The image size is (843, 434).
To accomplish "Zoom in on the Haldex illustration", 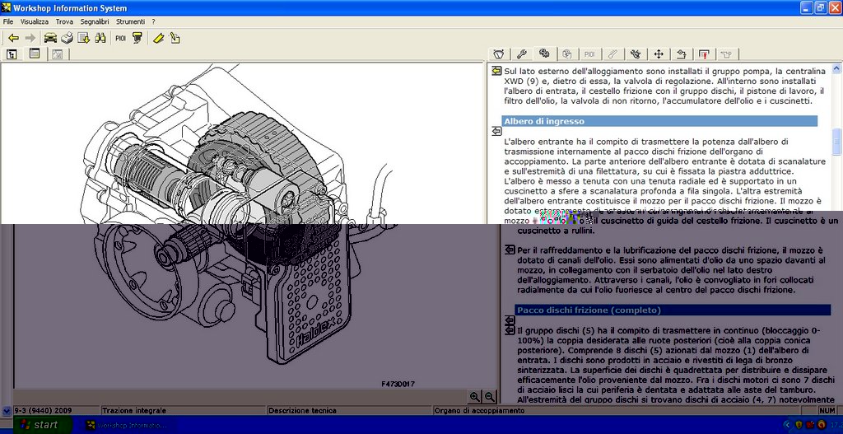I will pyautogui.click(x=475, y=397).
